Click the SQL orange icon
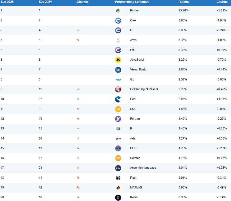 pyautogui.click(x=118, y=109)
